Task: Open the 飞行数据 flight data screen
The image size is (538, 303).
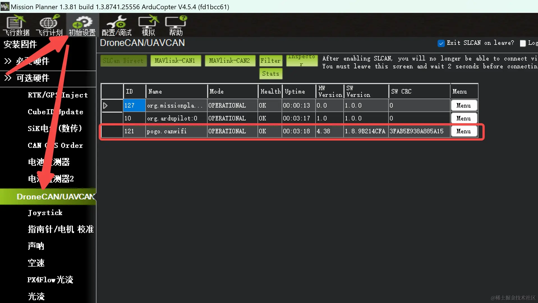Action: point(16,25)
